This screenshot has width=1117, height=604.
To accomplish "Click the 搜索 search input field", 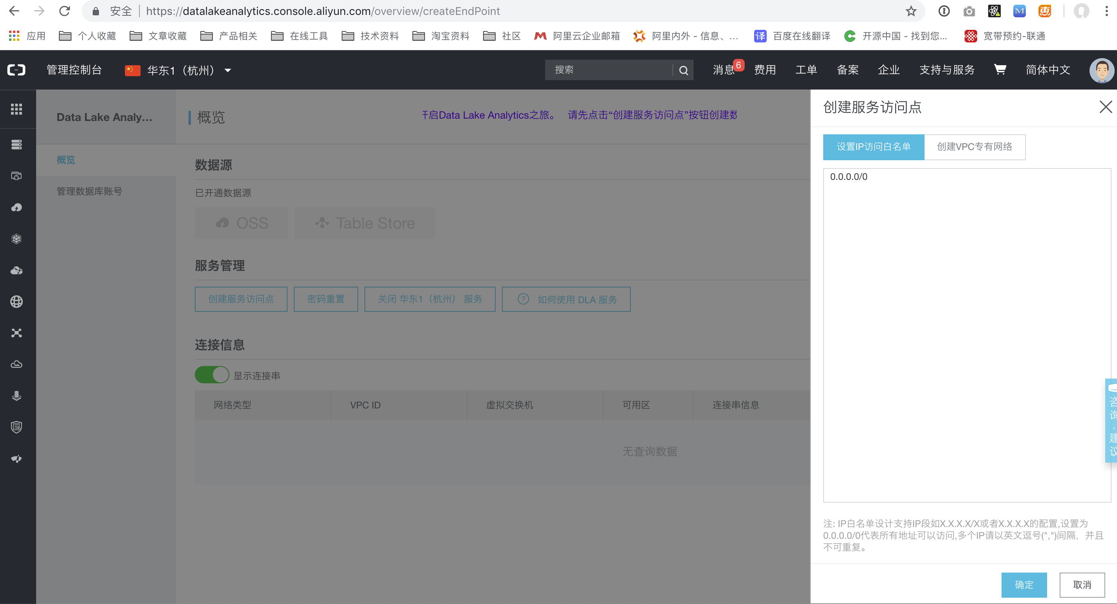I will (609, 70).
